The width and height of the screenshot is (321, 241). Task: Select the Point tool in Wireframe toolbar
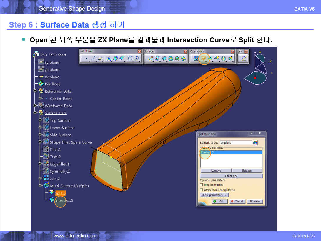click(86, 59)
